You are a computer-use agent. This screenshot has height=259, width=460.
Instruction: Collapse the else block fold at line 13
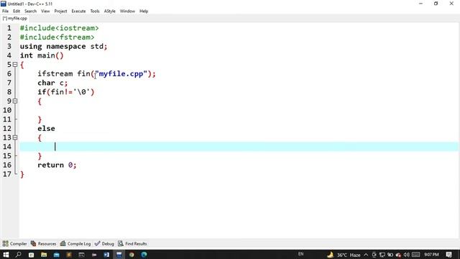click(15, 137)
